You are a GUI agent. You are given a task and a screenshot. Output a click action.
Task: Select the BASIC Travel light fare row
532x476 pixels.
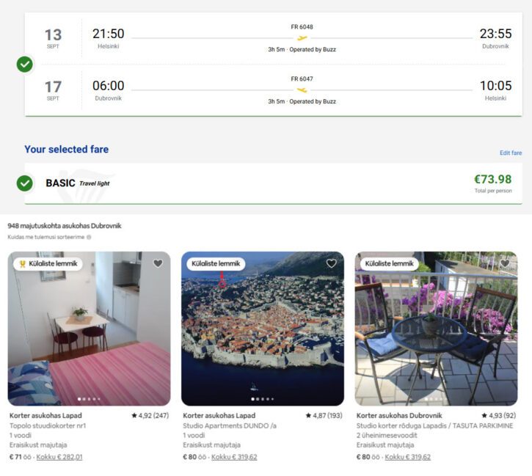tap(273, 183)
